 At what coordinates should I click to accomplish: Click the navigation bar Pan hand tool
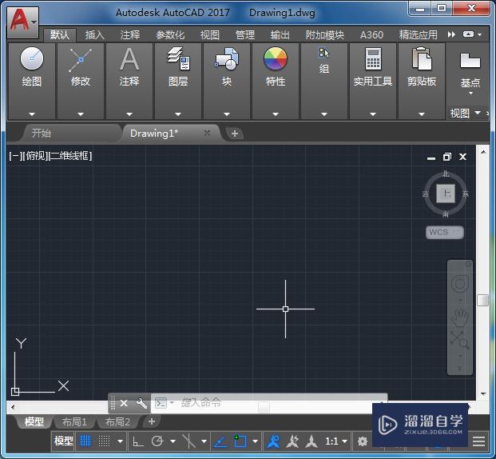point(460,317)
